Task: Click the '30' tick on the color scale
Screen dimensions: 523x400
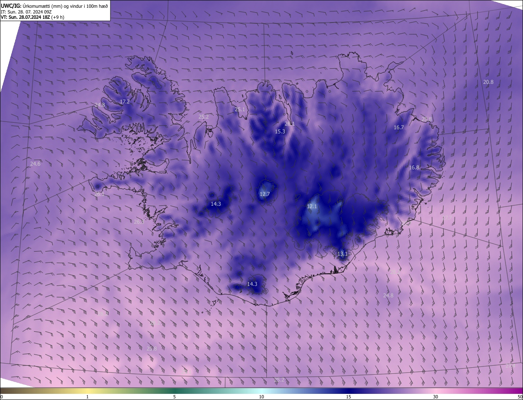Action: 436,397
